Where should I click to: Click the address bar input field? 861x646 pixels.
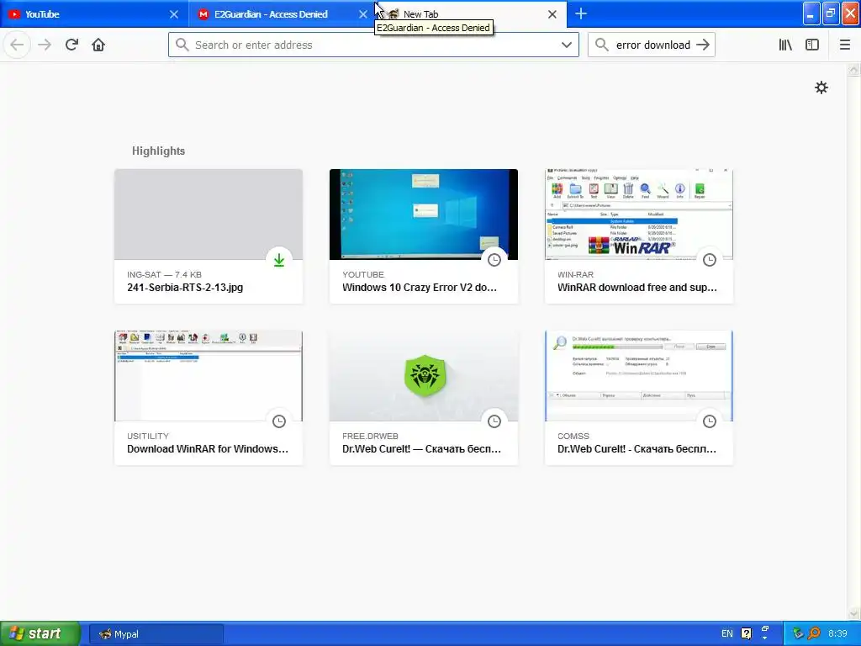pos(373,45)
